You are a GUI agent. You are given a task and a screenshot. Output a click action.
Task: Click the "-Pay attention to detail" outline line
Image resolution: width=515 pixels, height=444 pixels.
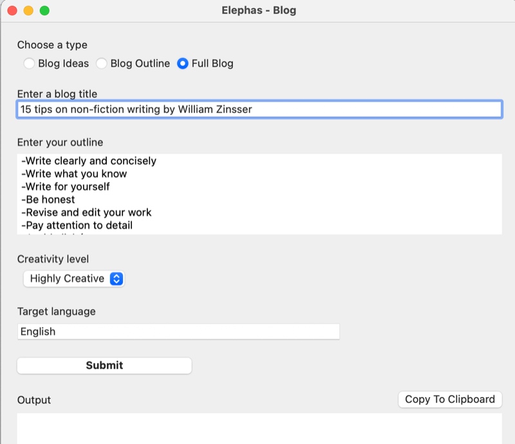click(x=77, y=225)
